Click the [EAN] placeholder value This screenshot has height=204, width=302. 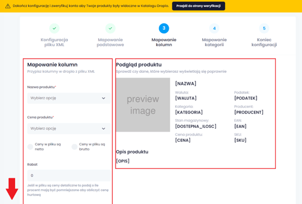240,126
